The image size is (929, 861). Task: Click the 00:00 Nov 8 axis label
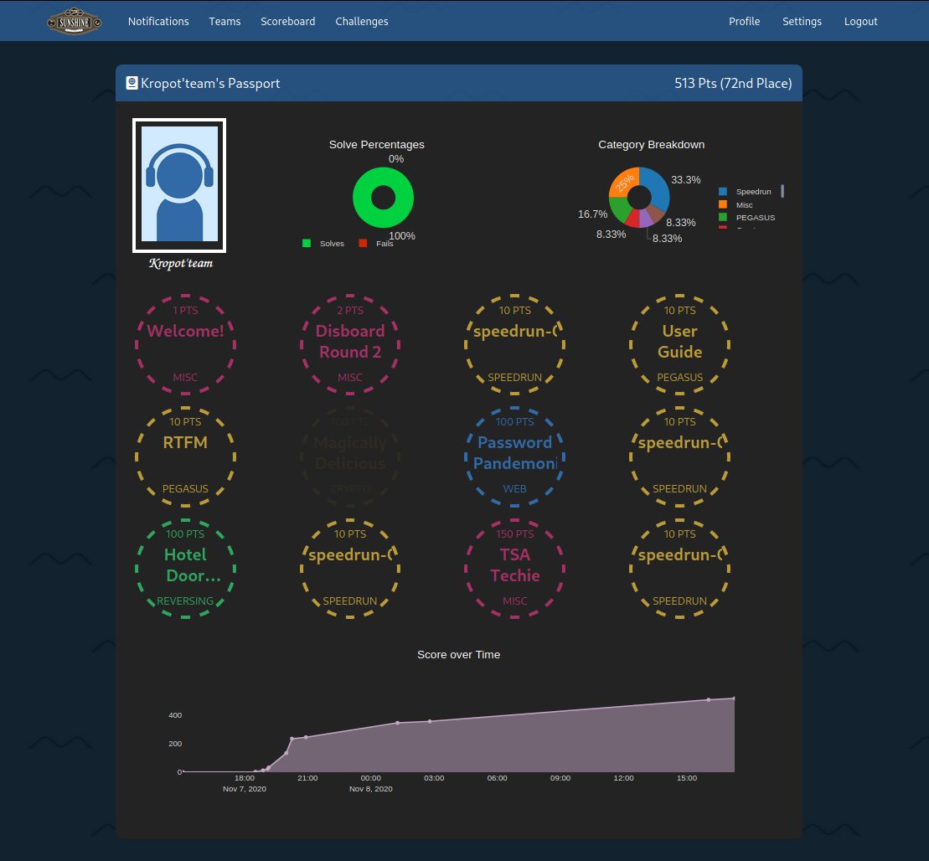coord(371,783)
